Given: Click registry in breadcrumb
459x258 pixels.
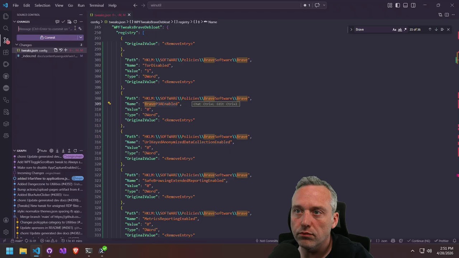Looking at the screenshot, I should click(x=184, y=22).
